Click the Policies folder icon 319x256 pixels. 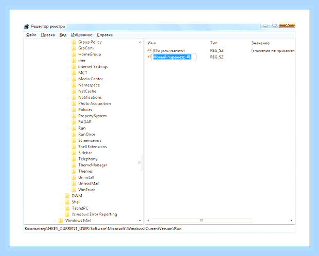tap(74, 110)
